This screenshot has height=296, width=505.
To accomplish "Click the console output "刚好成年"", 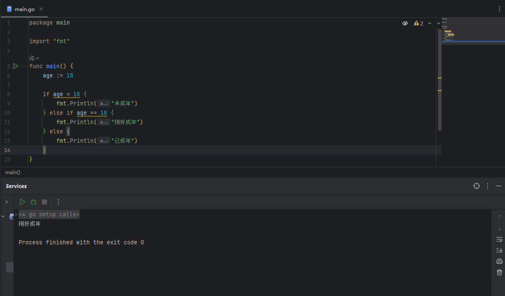I will [x=30, y=224].
